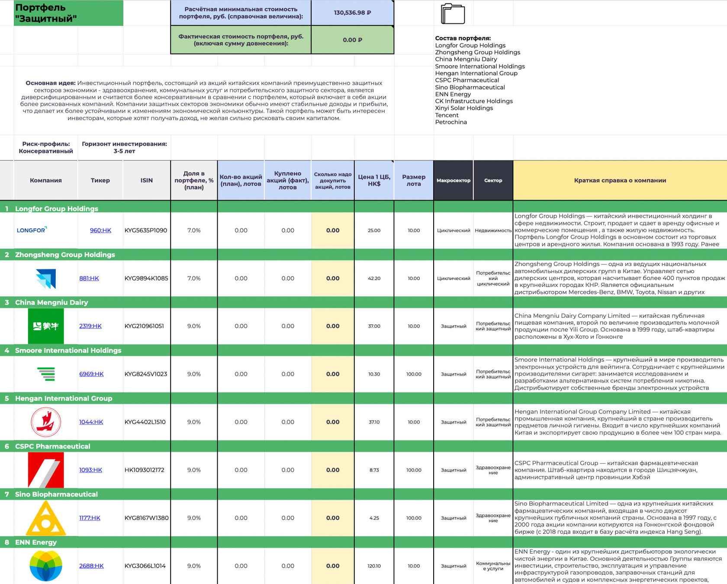Select the CSPC lot size cell 100.00
Viewport: 727px width, 584px height.
[414, 470]
